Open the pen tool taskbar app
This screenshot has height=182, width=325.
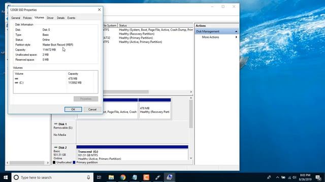point(158,177)
